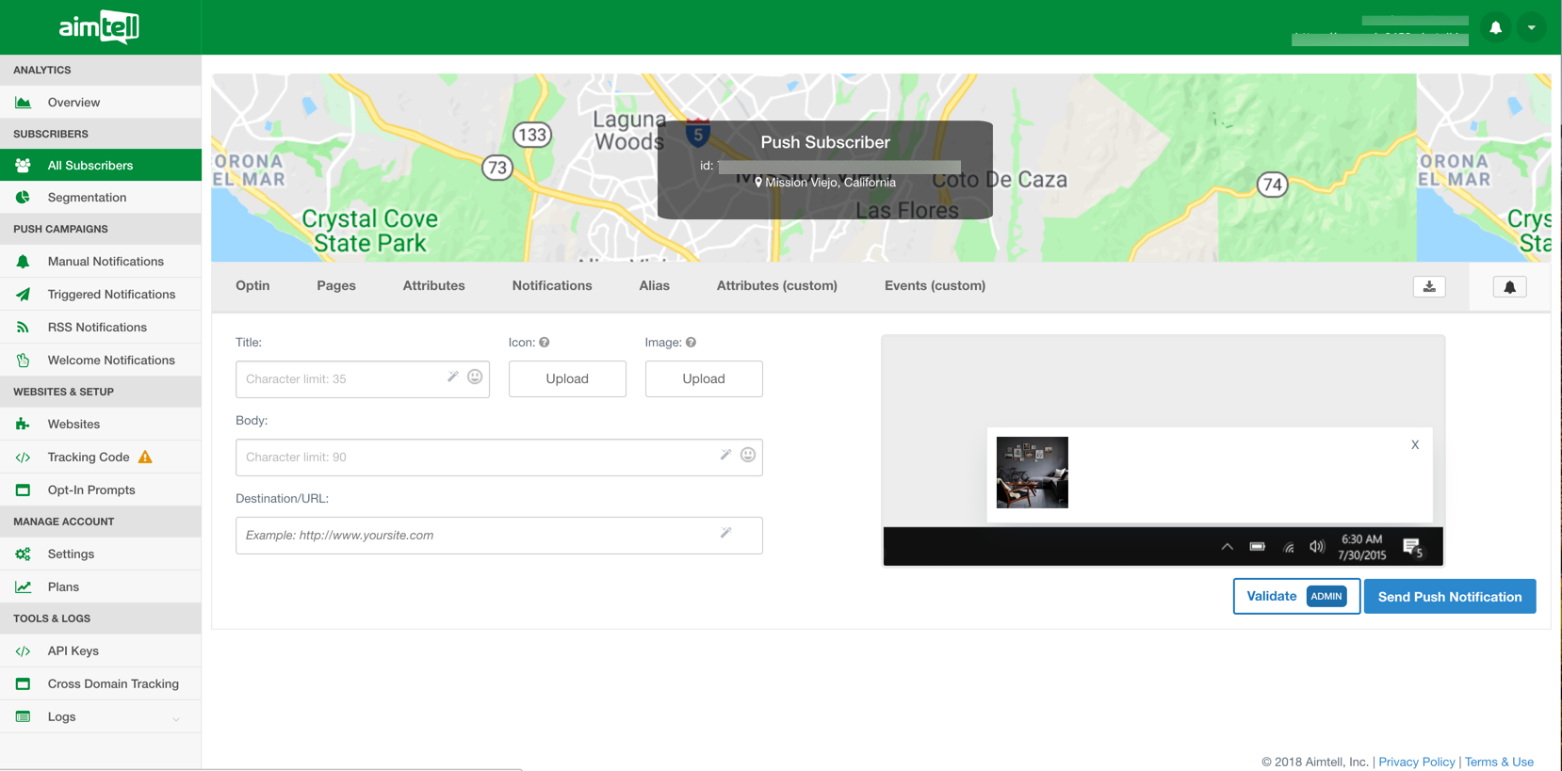
Task: Open the Notifications tab
Action: coord(552,285)
